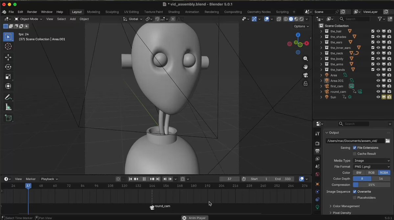The height and width of the screenshot is (220, 394).
Task: Jump to the first frame
Action: tap(130, 179)
